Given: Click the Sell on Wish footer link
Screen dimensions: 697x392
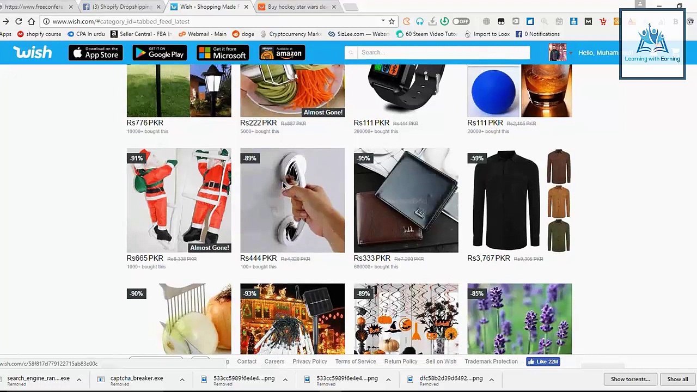Looking at the screenshot, I should 441,362.
